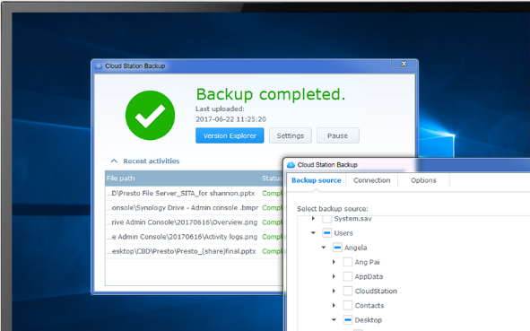Expand the AppData folder

(334, 276)
